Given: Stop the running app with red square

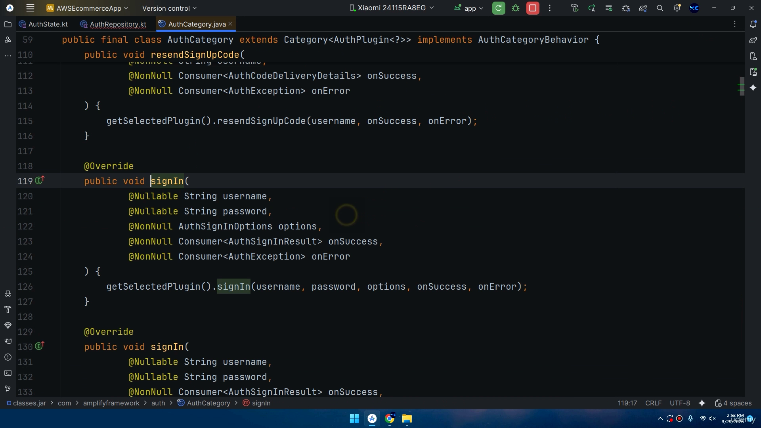Looking at the screenshot, I should click(533, 8).
